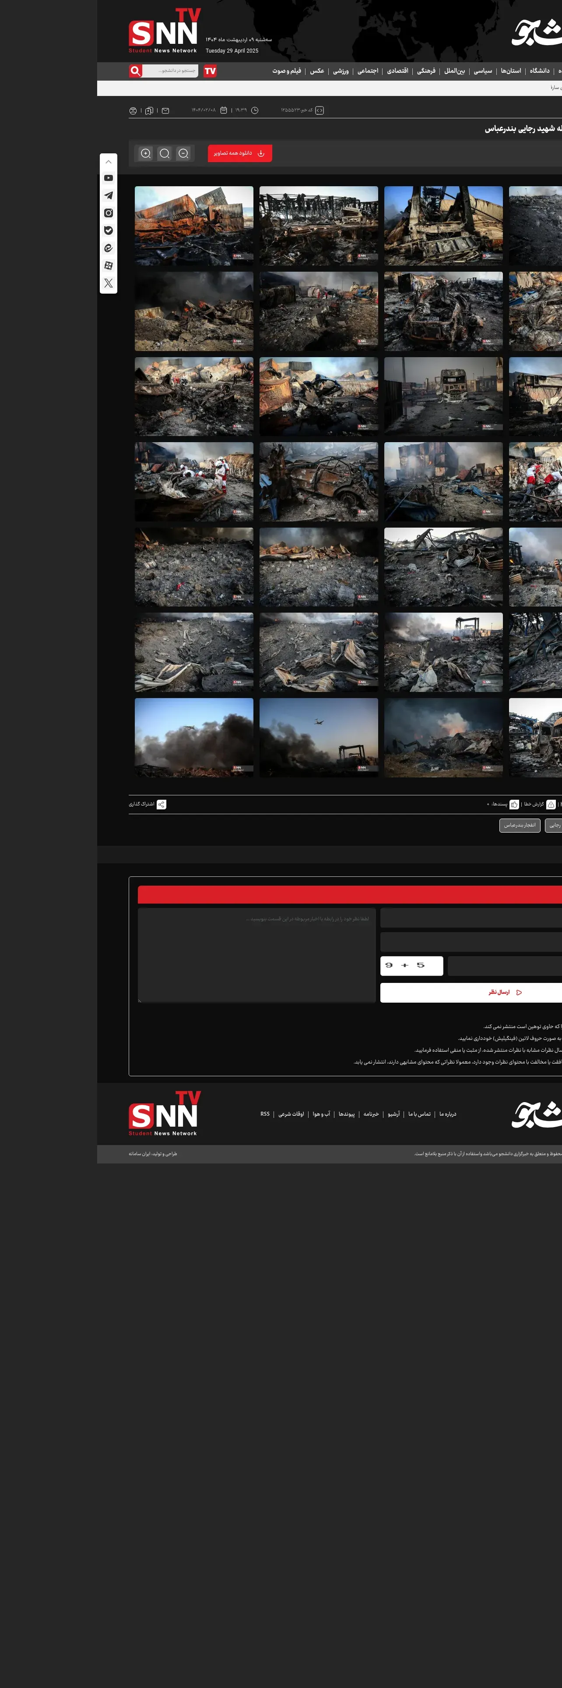This screenshot has width=562, height=1688.
Task: Click the calendar date icon
Action: (224, 110)
